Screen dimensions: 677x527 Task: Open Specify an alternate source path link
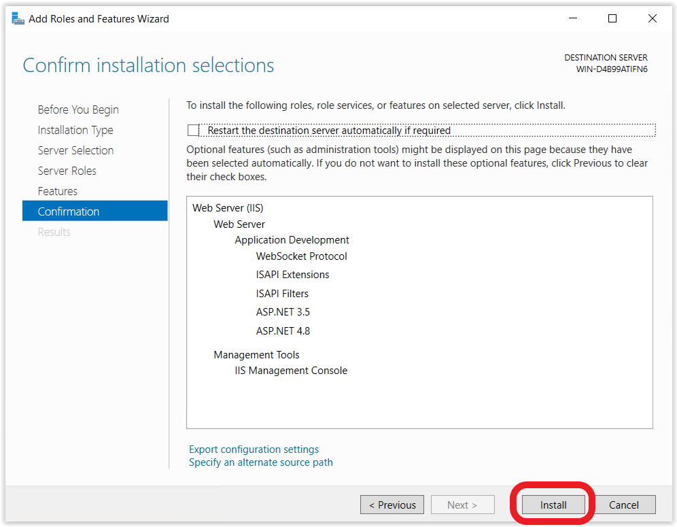[x=261, y=462]
